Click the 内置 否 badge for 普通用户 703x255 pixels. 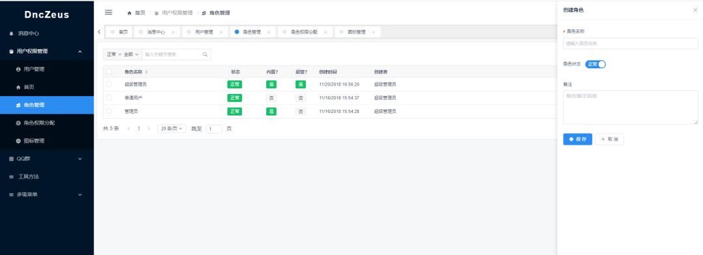[271, 98]
